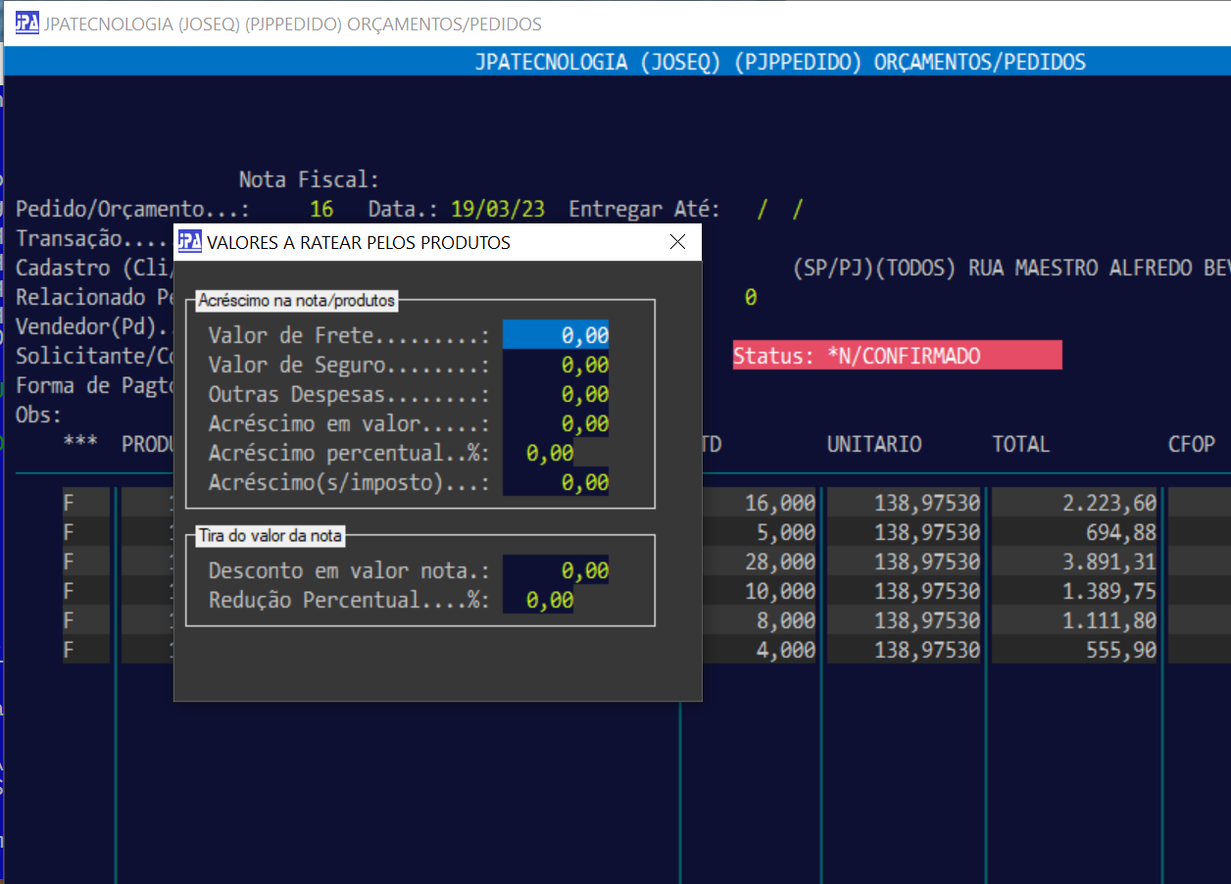The height and width of the screenshot is (884, 1231).
Task: Click the Status *N/CONFIRMADO indicator
Action: pos(897,356)
